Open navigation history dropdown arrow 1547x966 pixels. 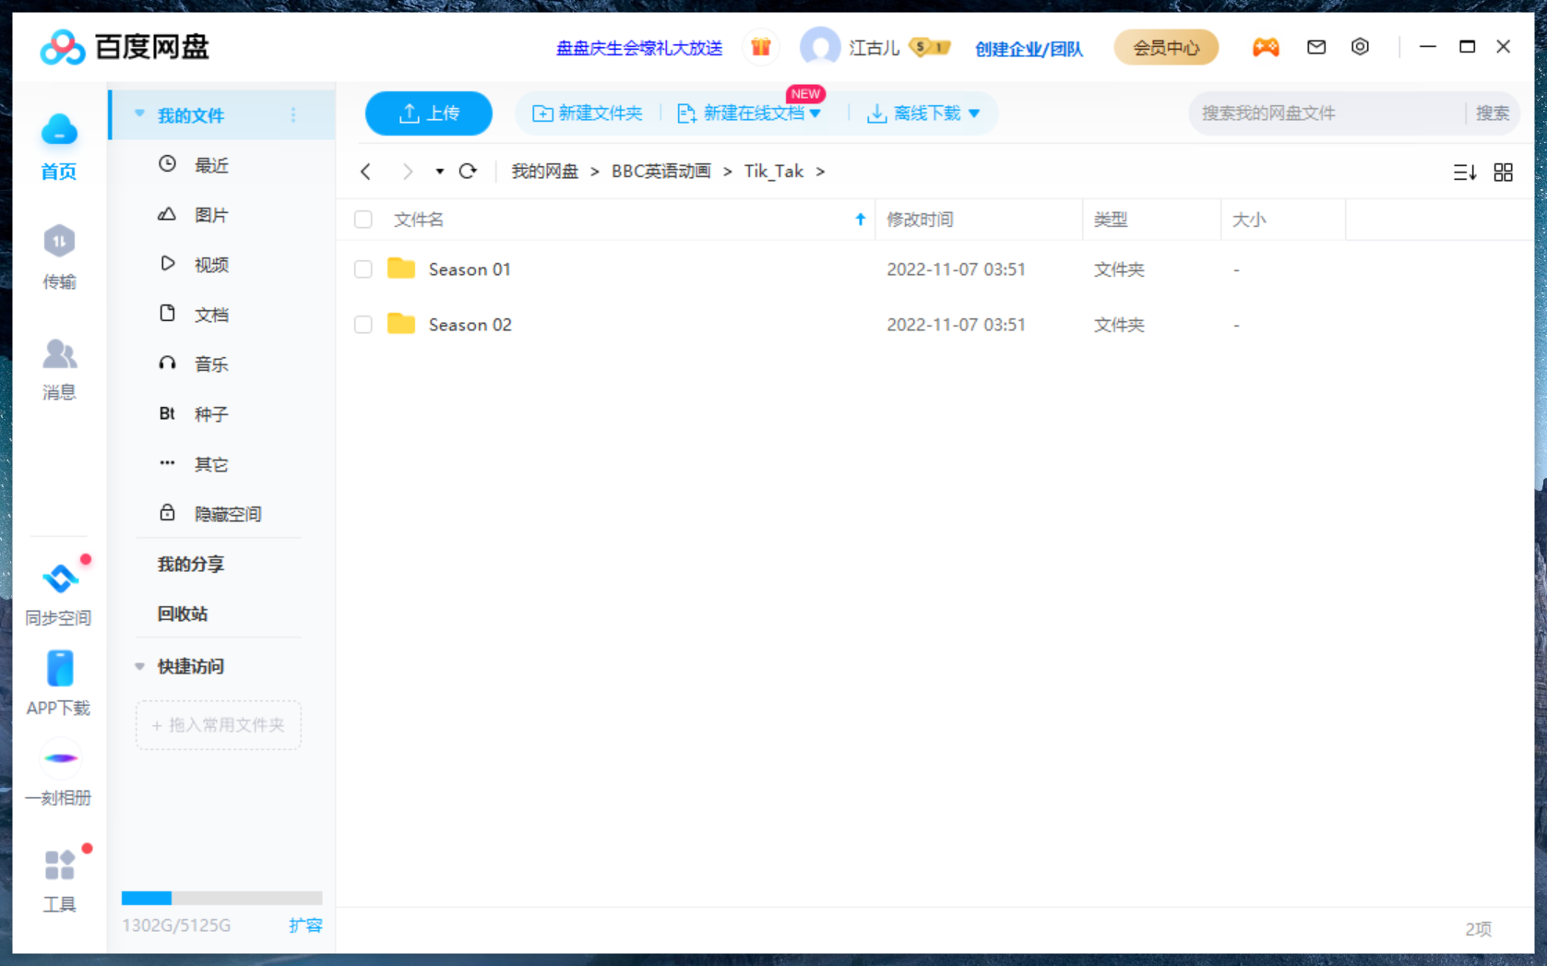(440, 172)
